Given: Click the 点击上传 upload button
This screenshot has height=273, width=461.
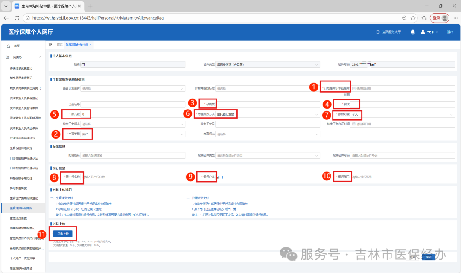Looking at the screenshot, I should [x=63, y=234].
